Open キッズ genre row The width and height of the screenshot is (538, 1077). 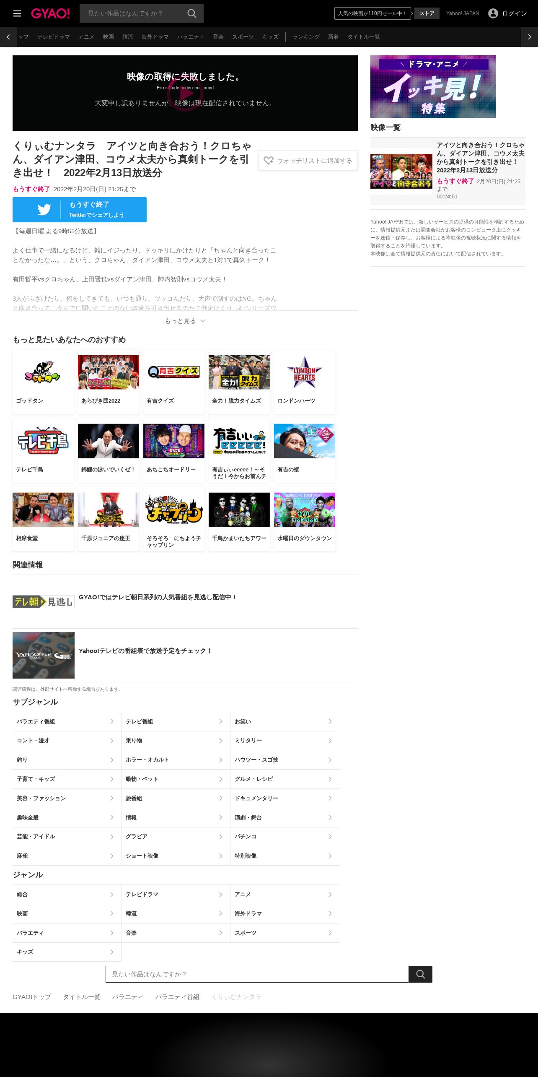click(x=67, y=952)
